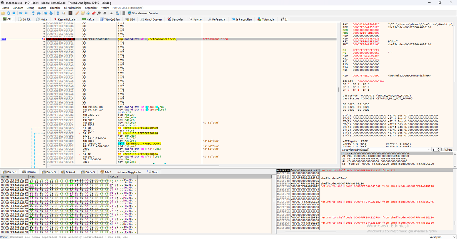Open the Eklentiler menu
The width and height of the screenshot is (457, 239).
click(x=55, y=8)
